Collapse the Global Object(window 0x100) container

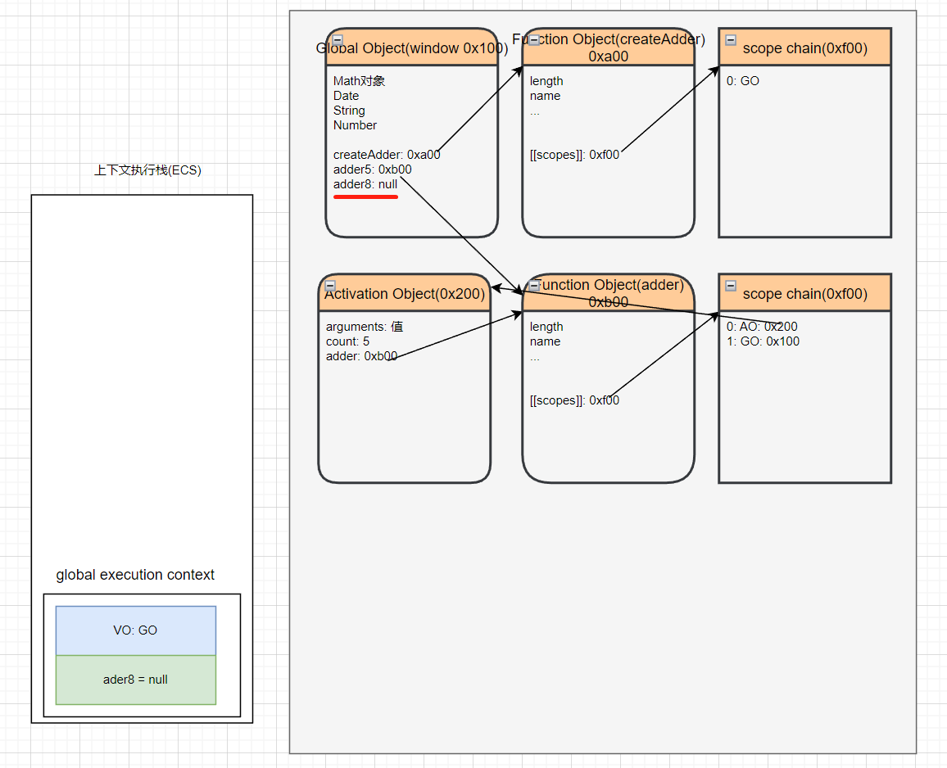click(x=338, y=40)
